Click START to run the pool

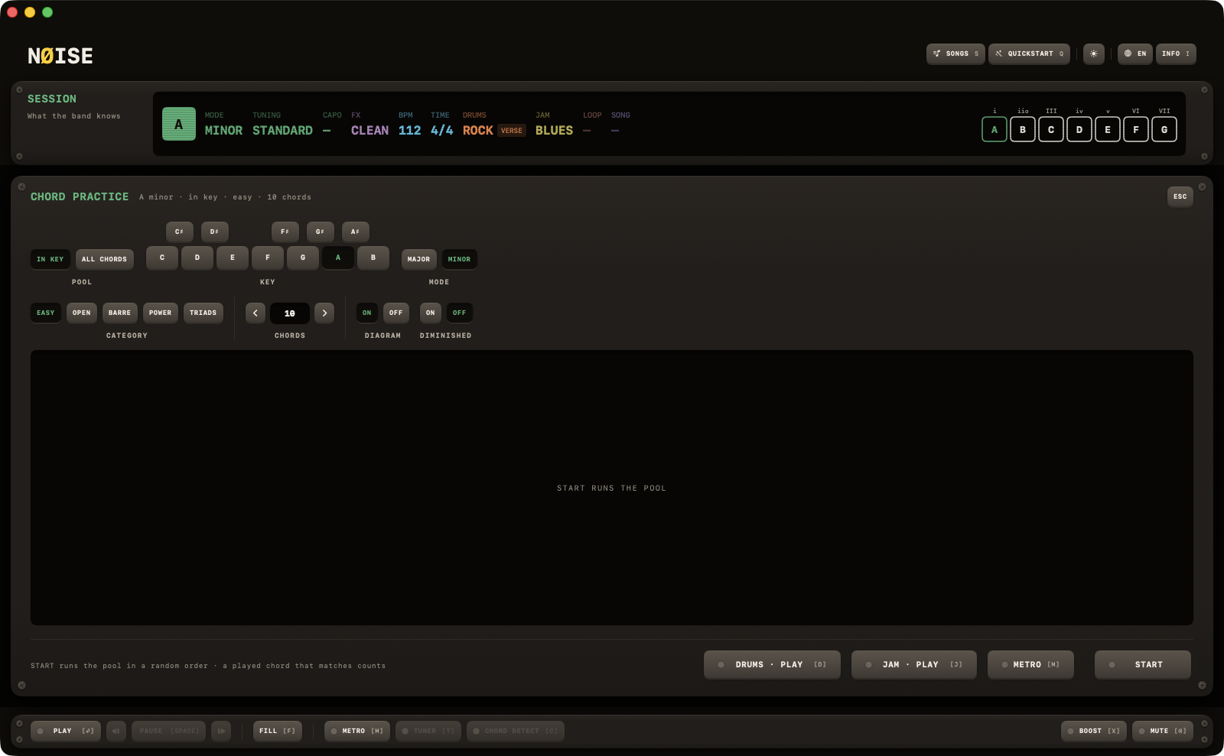pos(1143,664)
